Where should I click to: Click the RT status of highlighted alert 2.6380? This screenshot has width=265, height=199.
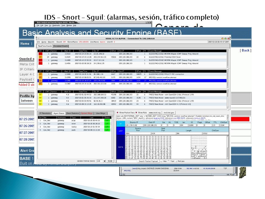tap(40, 80)
